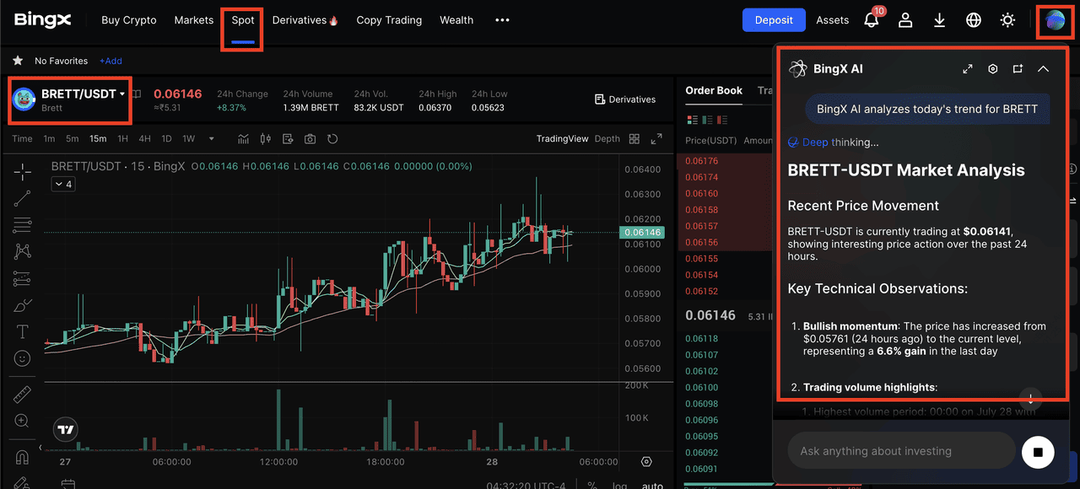Image resolution: width=1080 pixels, height=489 pixels.
Task: Change candlestick chart style
Action: pyautogui.click(x=266, y=139)
